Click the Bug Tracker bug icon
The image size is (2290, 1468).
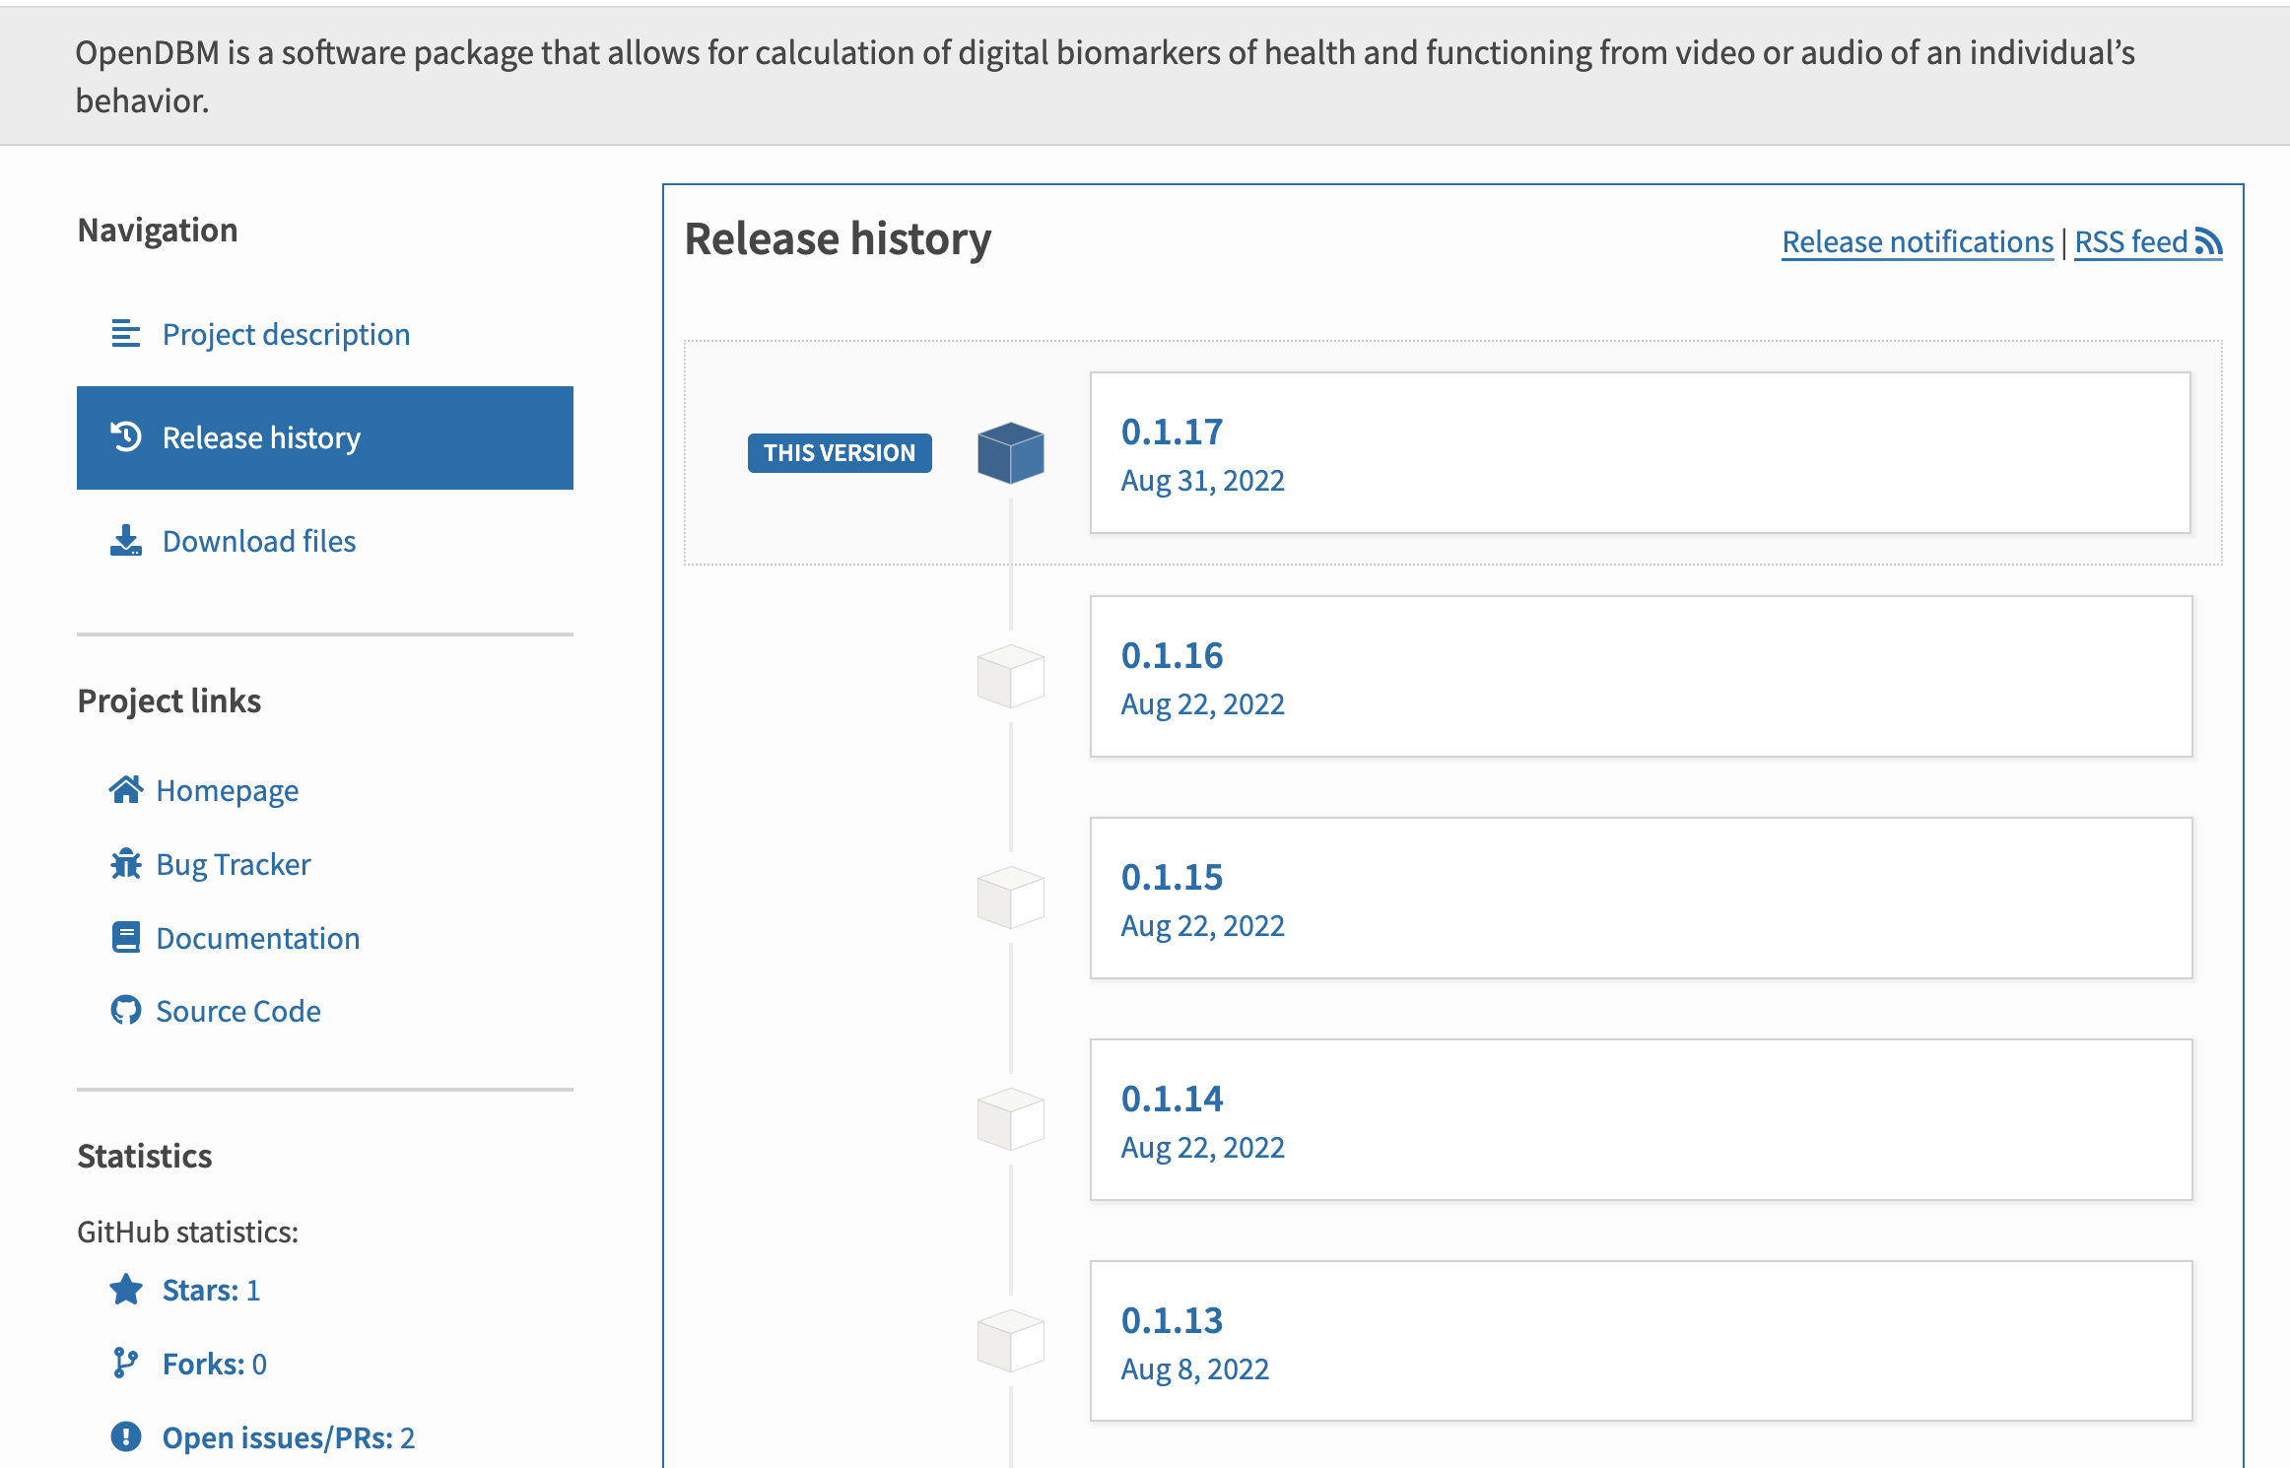(x=126, y=864)
